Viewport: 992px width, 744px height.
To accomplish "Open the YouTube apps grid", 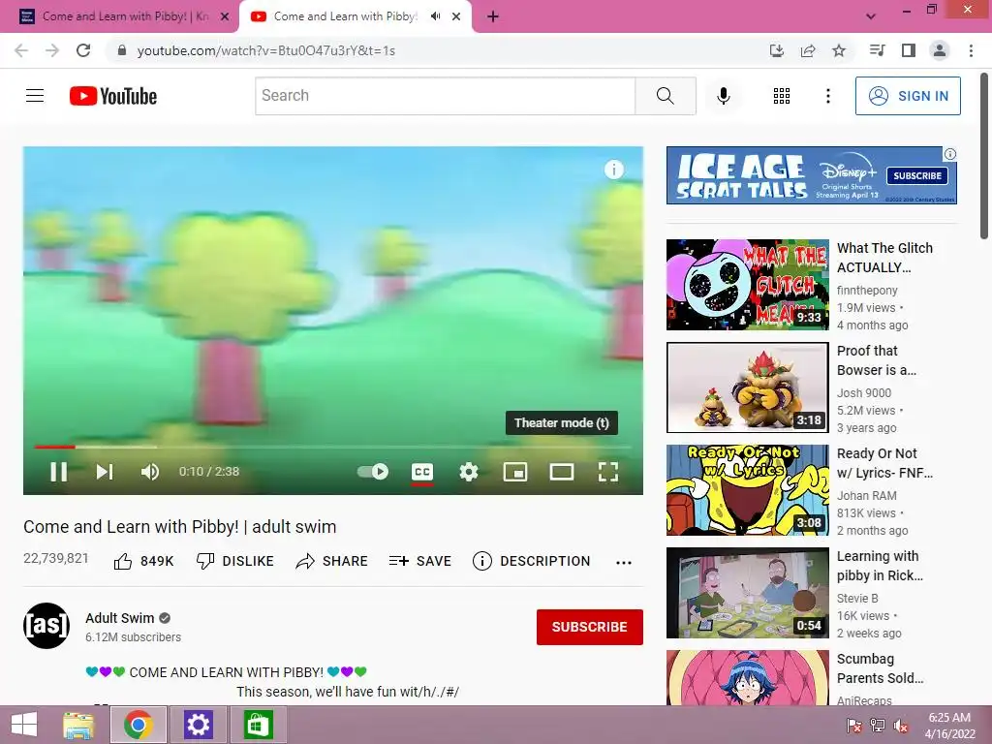I will pyautogui.click(x=782, y=96).
